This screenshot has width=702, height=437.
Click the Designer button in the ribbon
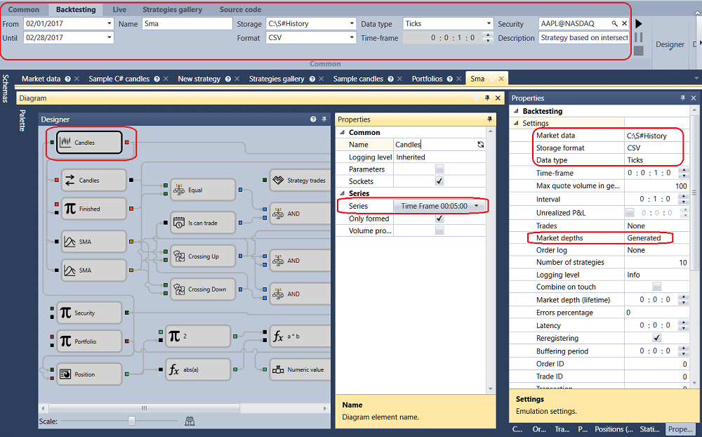(670, 44)
